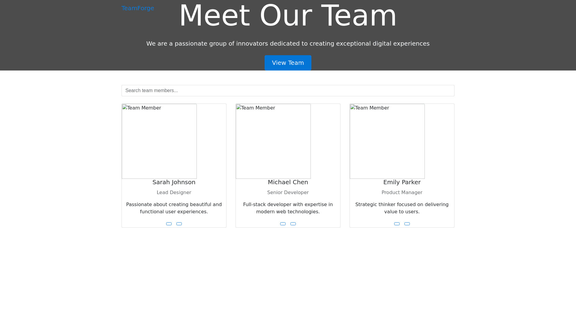Select the Michael Chen name heading
The image size is (576, 324).
click(x=288, y=182)
